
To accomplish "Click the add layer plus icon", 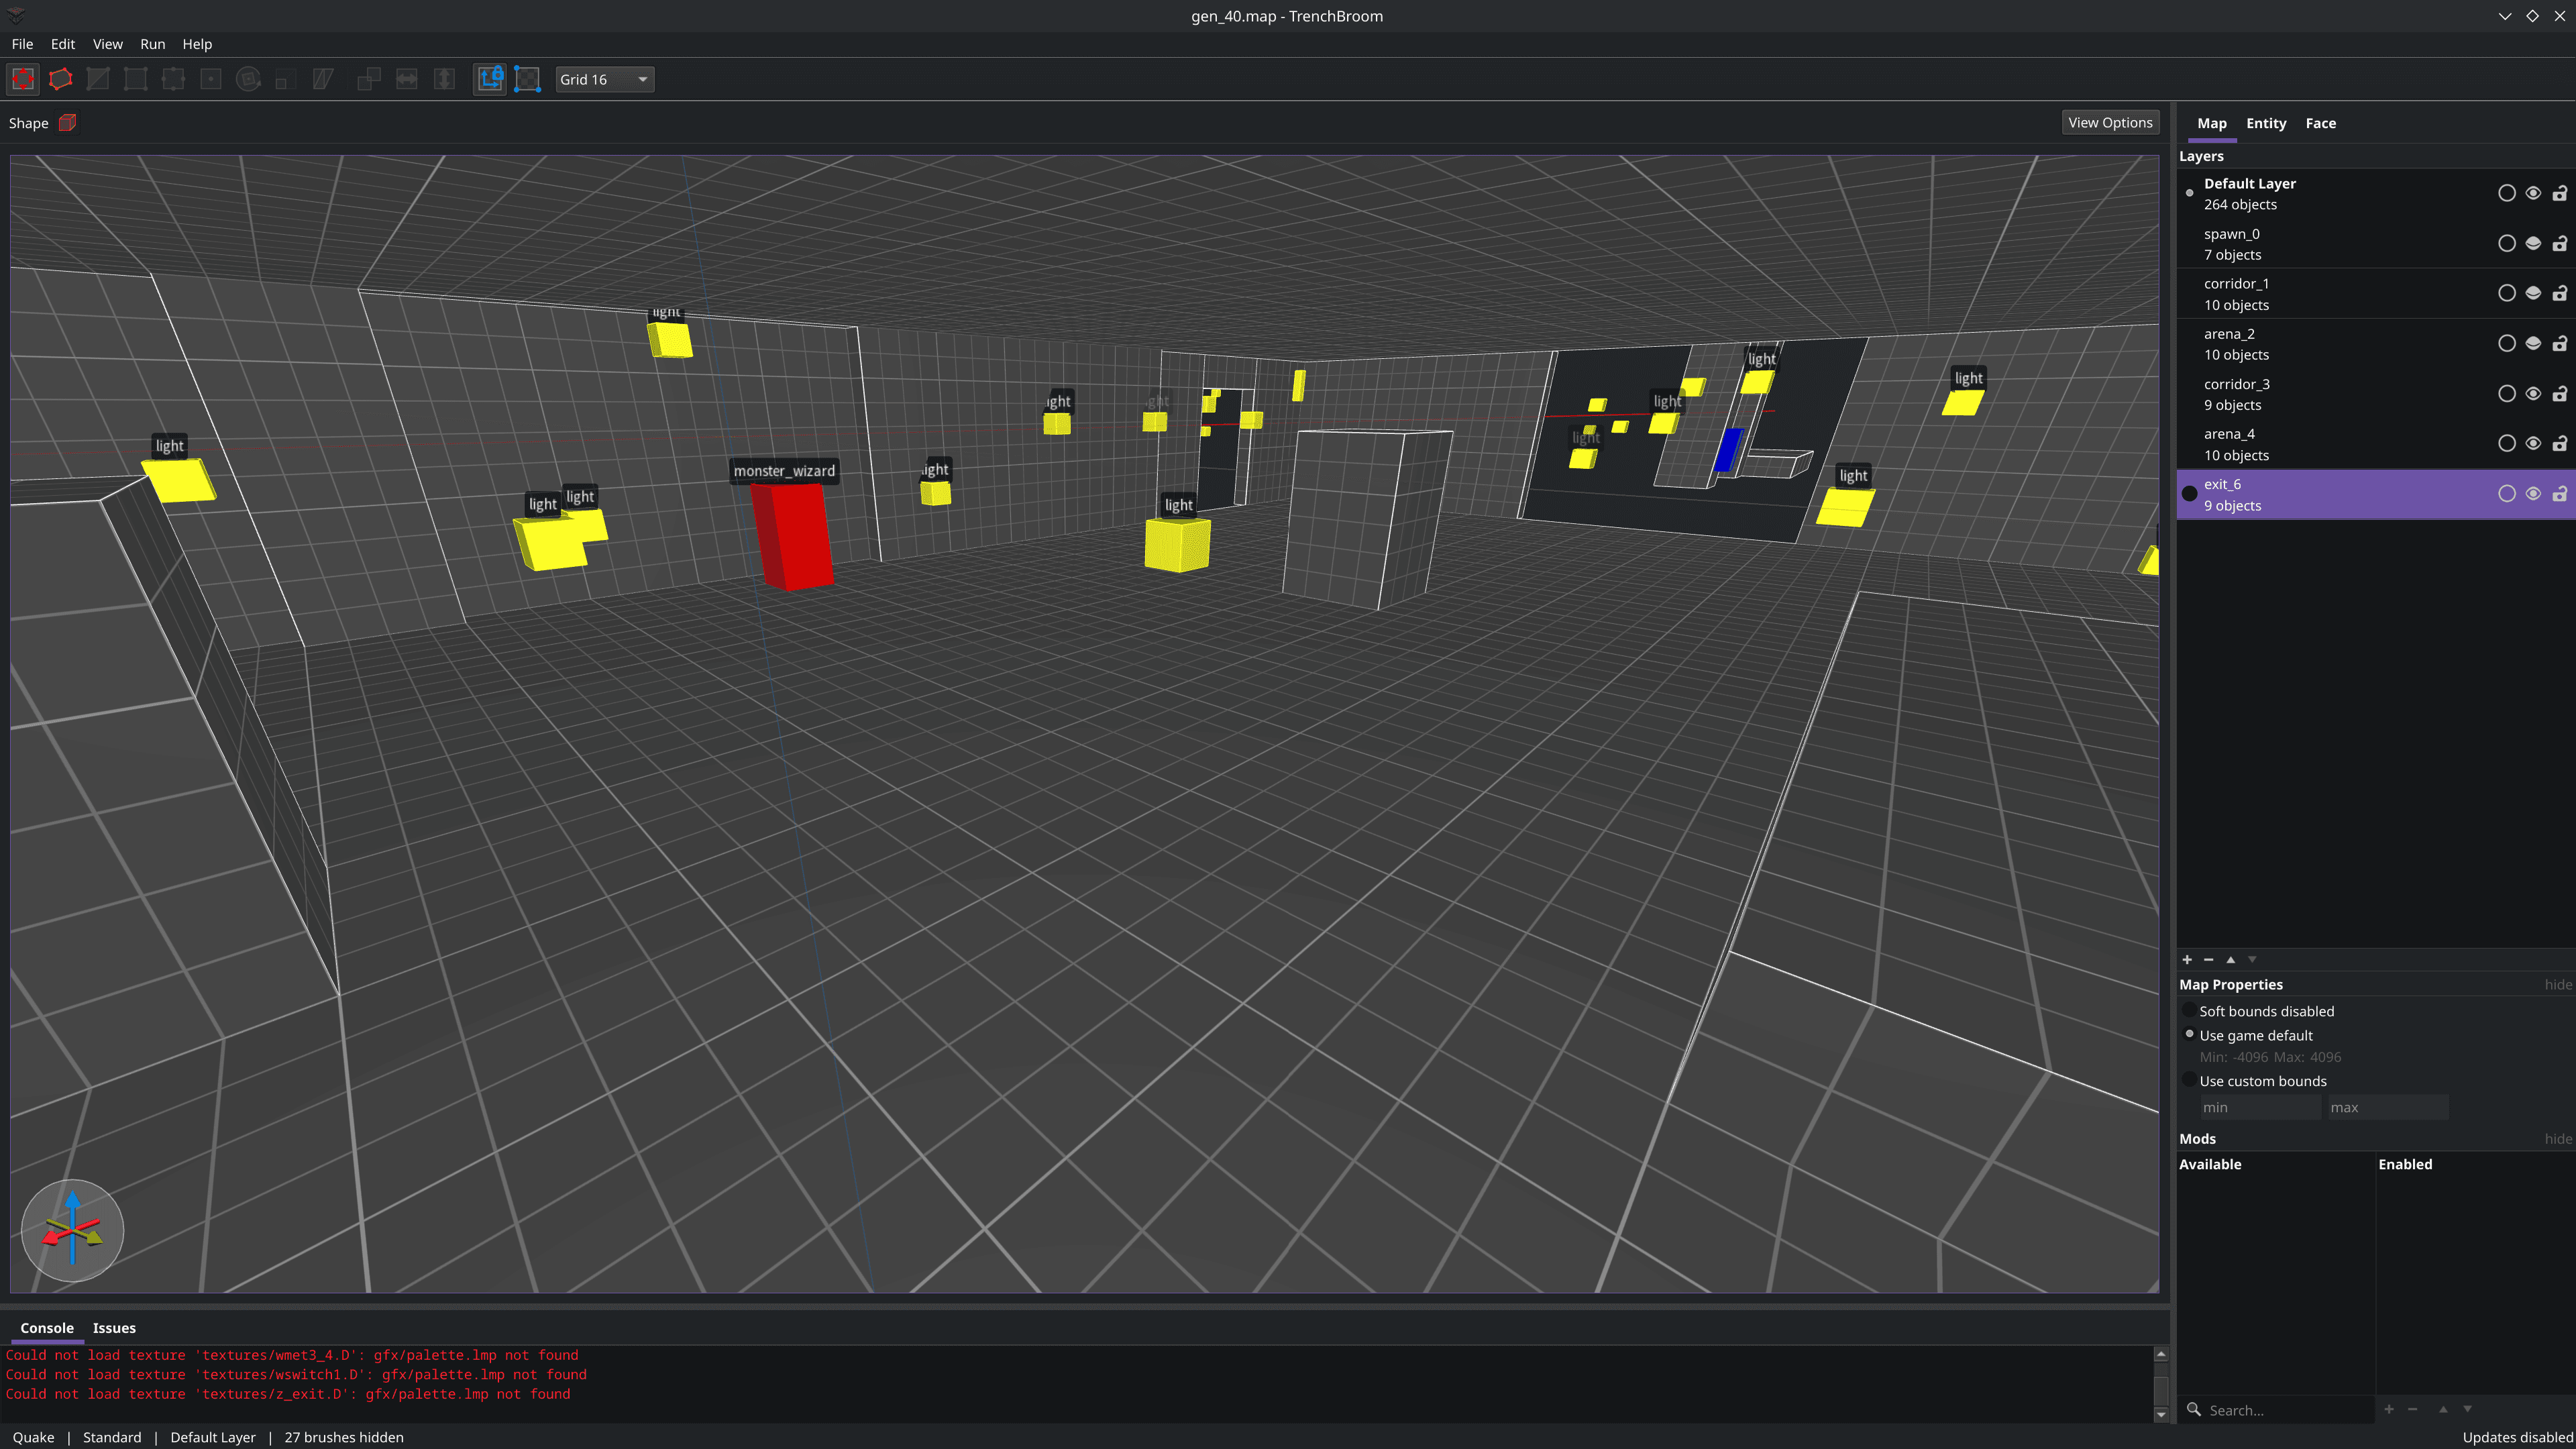I will [2187, 960].
